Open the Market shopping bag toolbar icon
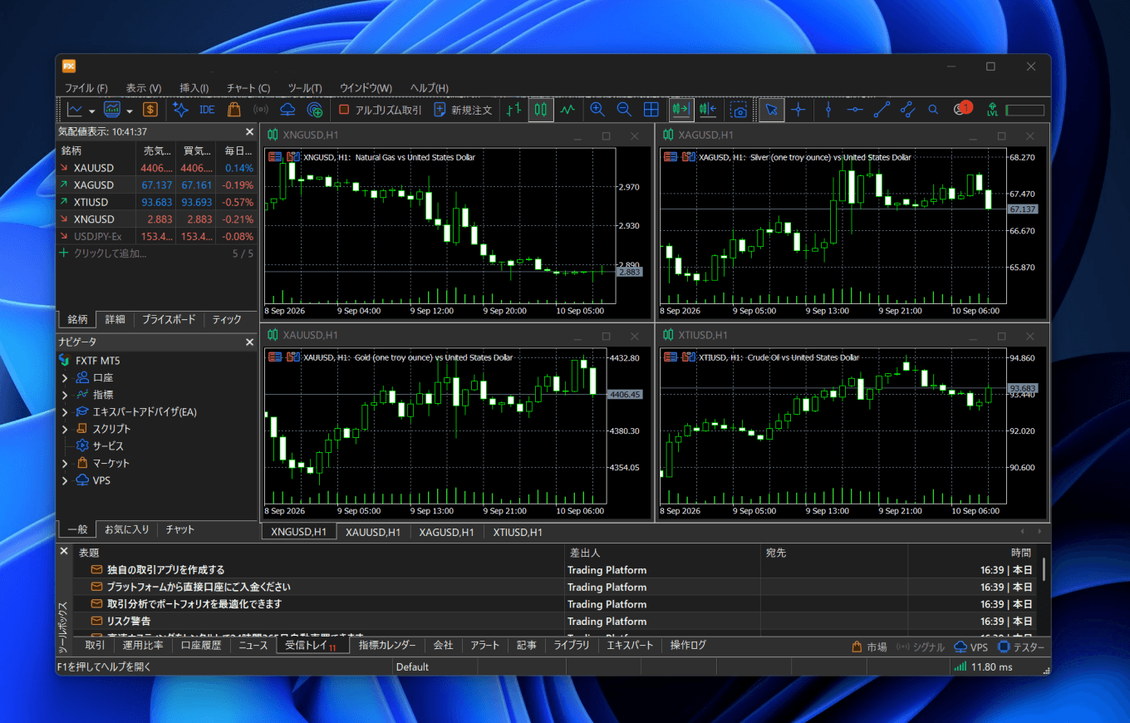The image size is (1130, 723). pyautogui.click(x=233, y=110)
